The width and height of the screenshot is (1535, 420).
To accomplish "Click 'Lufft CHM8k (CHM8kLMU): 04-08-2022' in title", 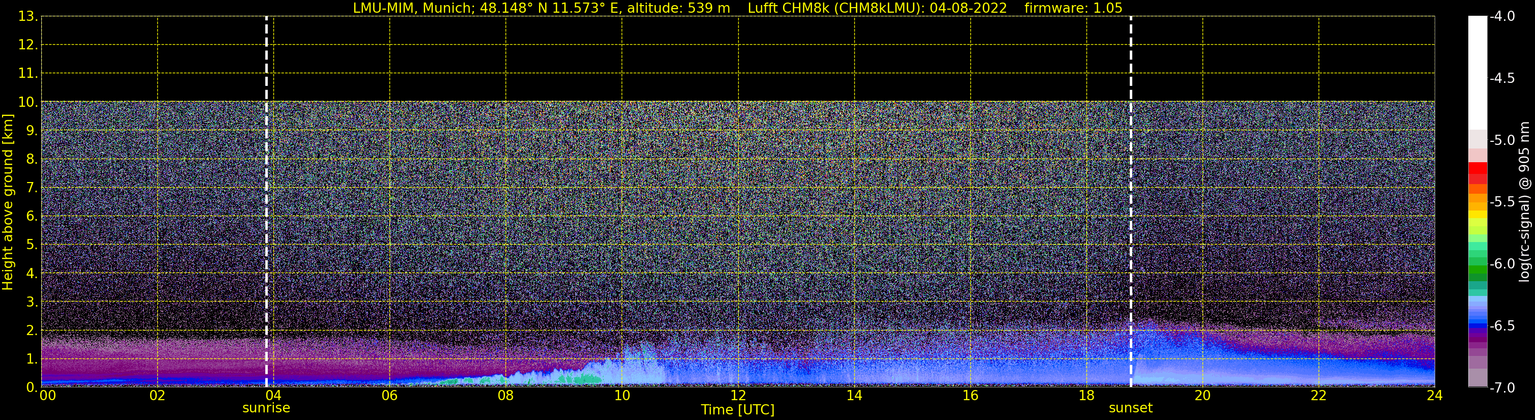I will point(877,8).
